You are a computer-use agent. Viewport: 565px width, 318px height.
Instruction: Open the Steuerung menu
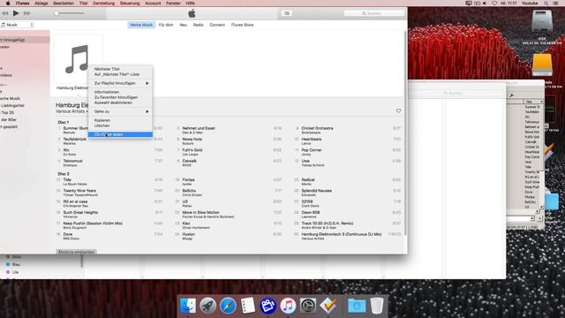click(x=130, y=4)
